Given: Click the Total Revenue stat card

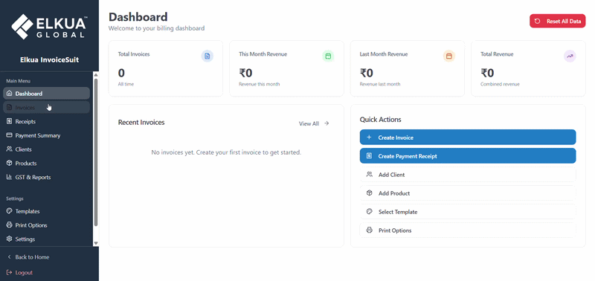Looking at the screenshot, I should (528, 68).
